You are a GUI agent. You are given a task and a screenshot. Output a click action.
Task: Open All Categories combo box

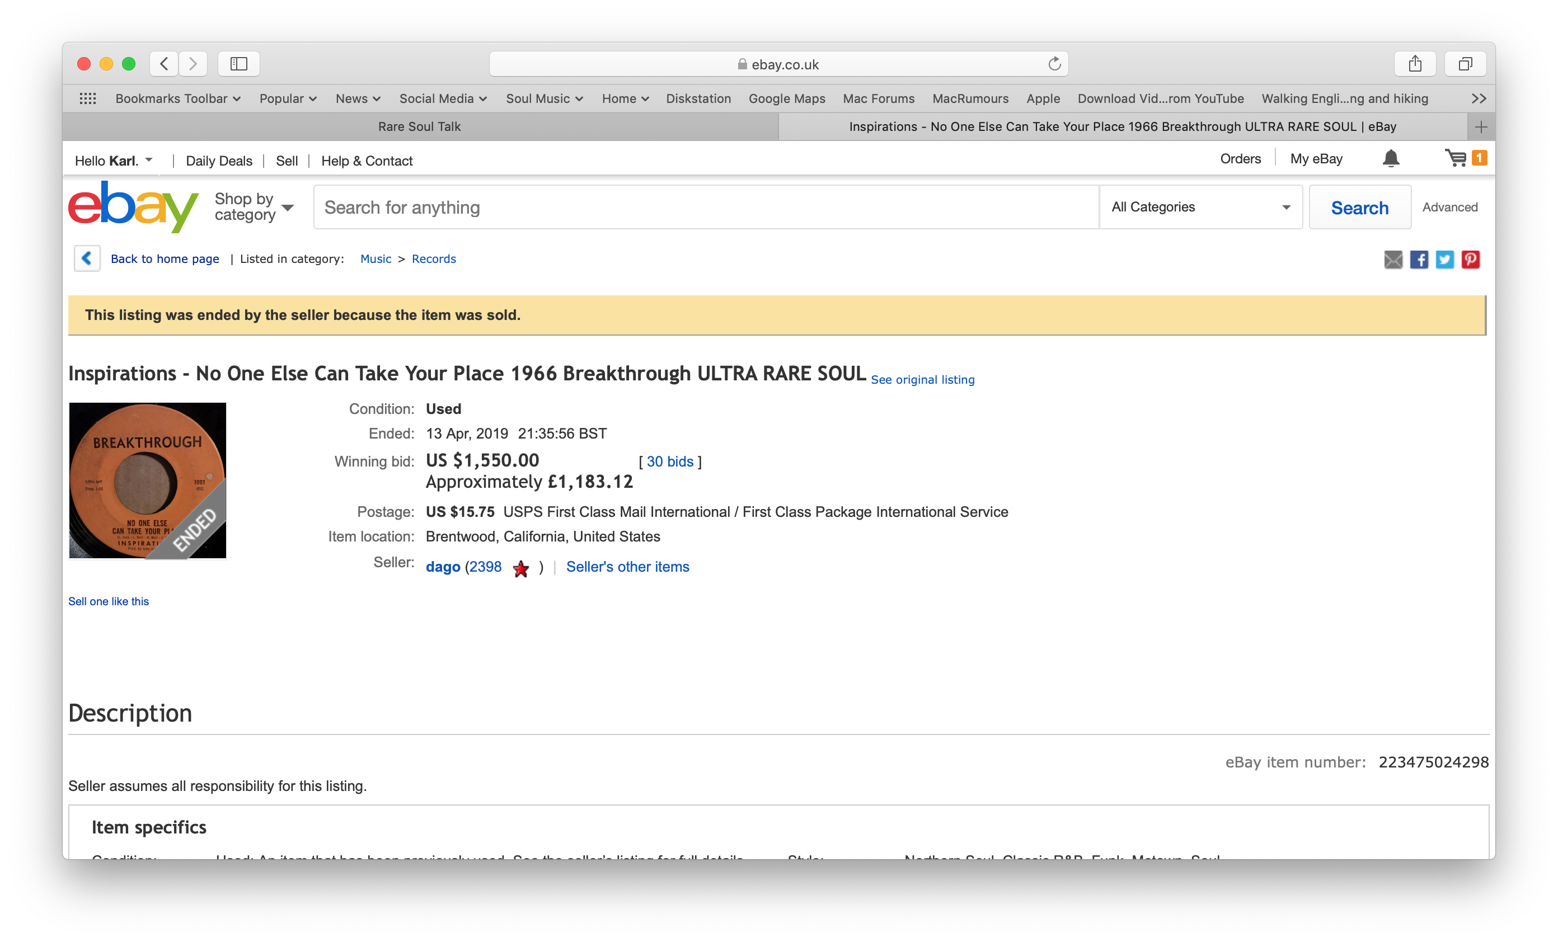(x=1201, y=207)
